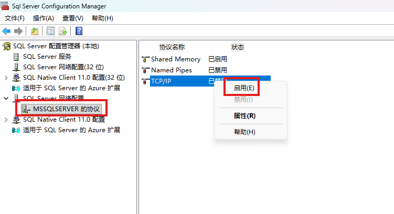Viewport: 394px width, 214px height.
Task: Click the Forward arrow toolbar icon
Action: click(x=18, y=31)
